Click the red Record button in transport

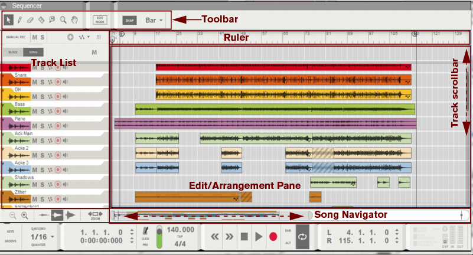tap(273, 236)
